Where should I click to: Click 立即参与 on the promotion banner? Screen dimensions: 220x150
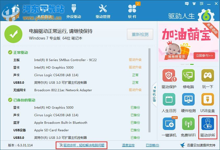[204, 56]
